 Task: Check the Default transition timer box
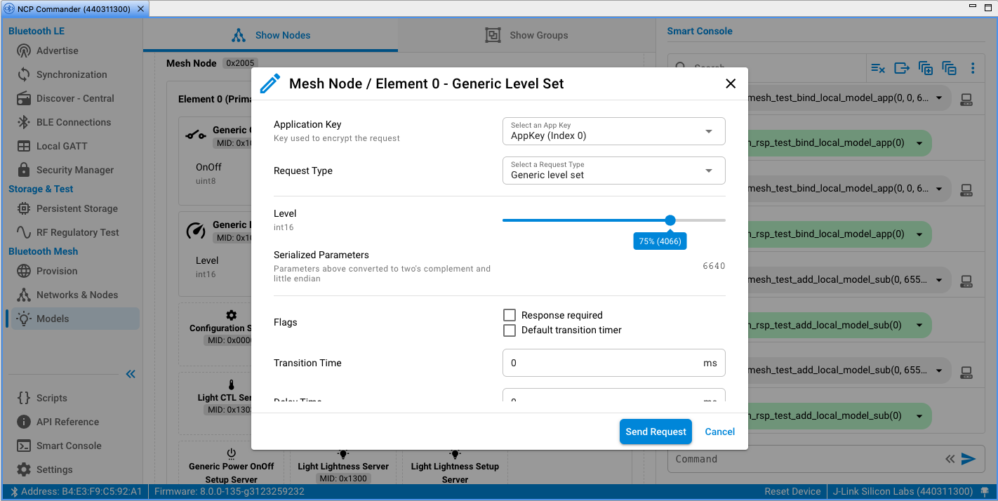[x=510, y=330]
